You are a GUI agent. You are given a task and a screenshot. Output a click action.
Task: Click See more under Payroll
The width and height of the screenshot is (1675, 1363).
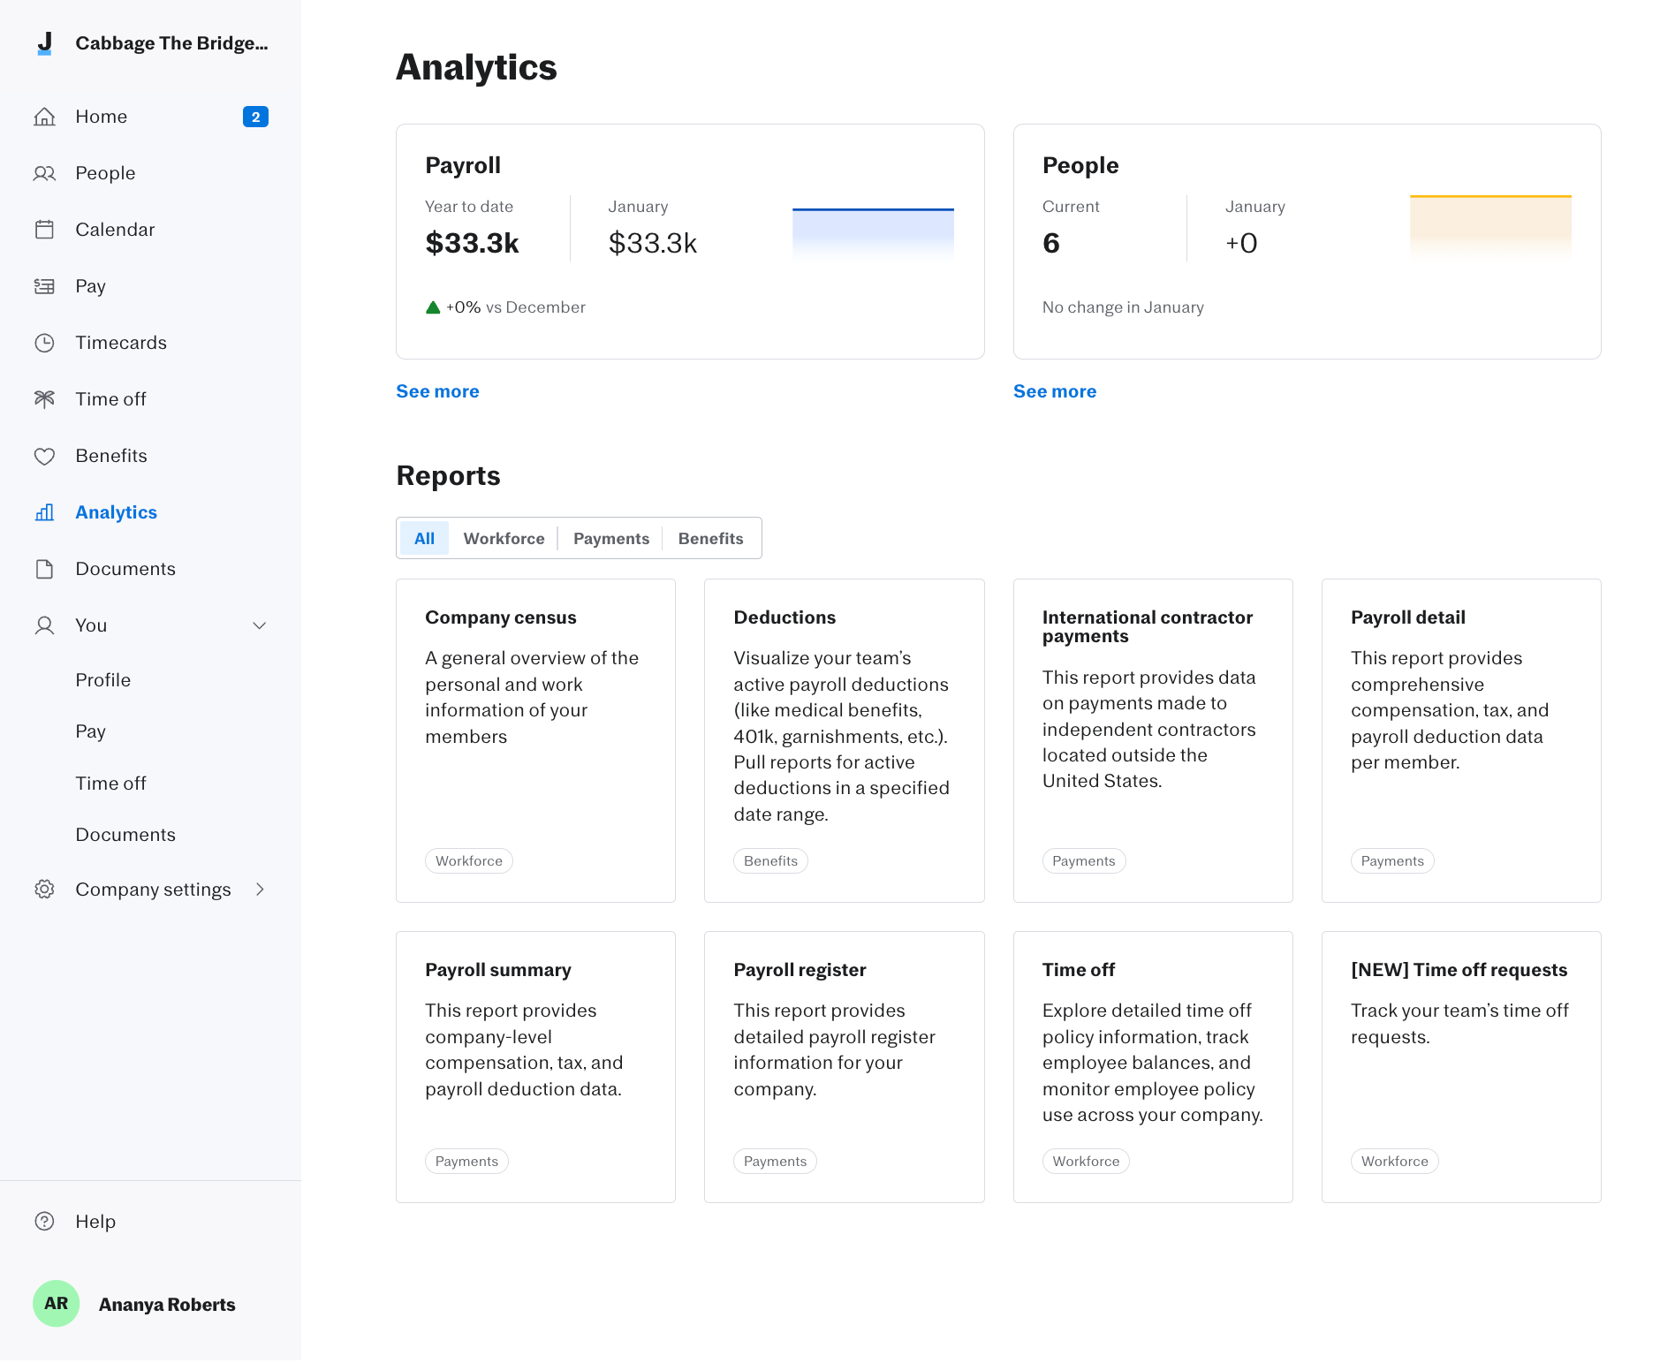(x=436, y=390)
